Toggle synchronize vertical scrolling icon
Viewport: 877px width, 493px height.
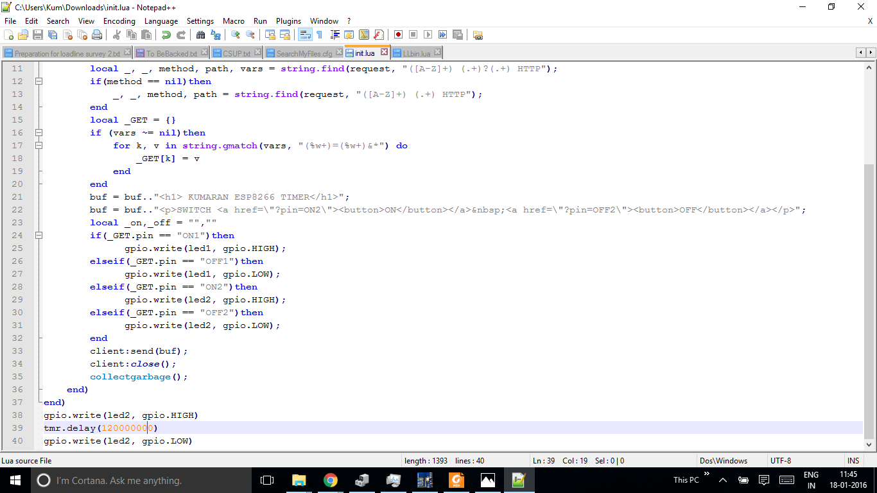270,35
